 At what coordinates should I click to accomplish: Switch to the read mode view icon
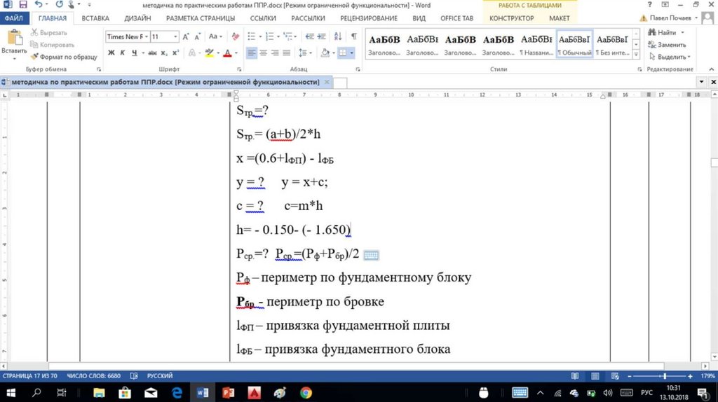click(575, 376)
